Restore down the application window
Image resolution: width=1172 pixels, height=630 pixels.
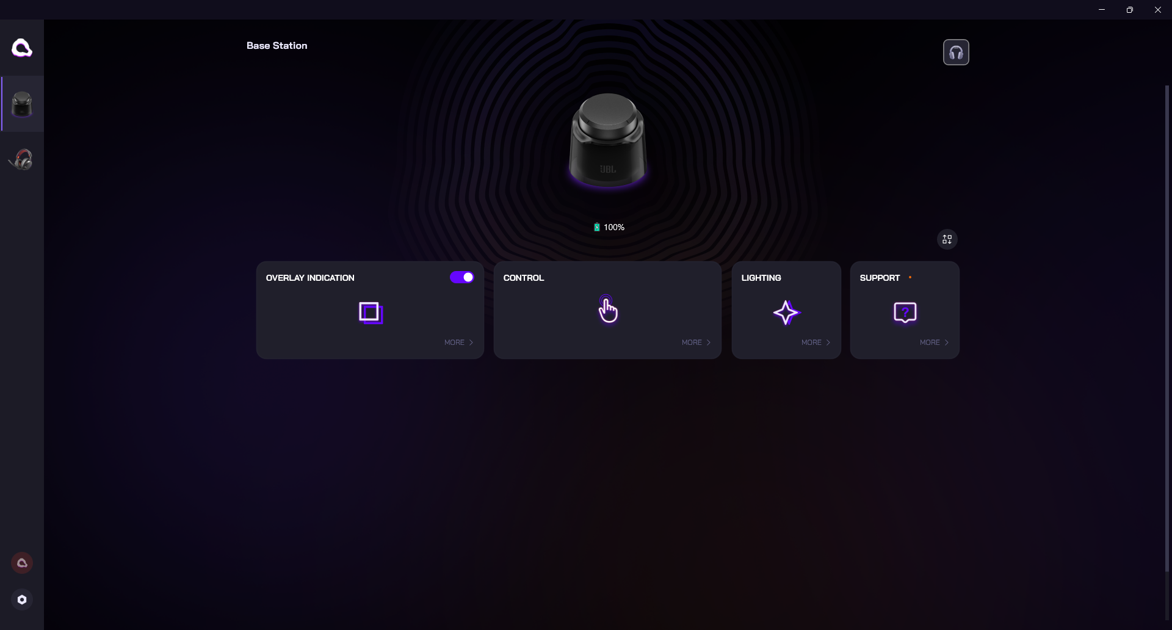[x=1130, y=10]
